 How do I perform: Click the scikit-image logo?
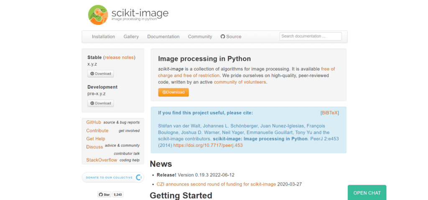pos(128,15)
